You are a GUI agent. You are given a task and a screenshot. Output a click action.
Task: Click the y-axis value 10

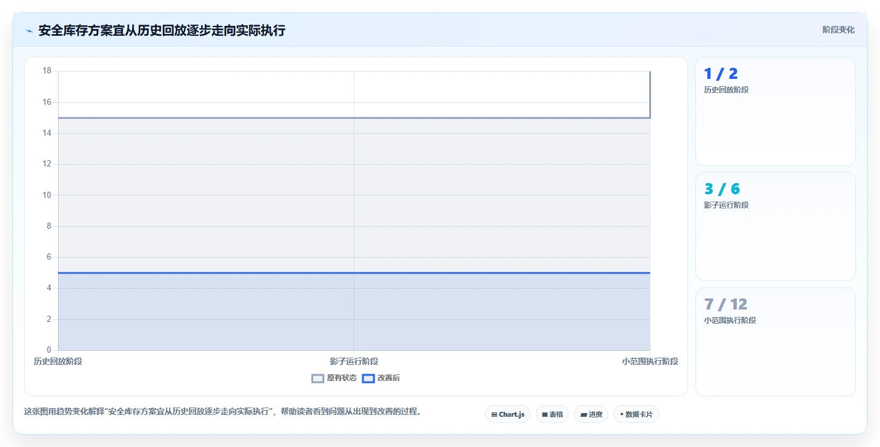coord(47,195)
